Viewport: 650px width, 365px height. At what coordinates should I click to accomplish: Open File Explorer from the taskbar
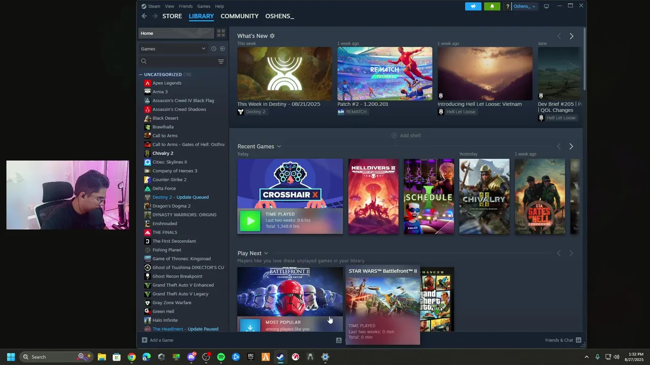(x=102, y=357)
